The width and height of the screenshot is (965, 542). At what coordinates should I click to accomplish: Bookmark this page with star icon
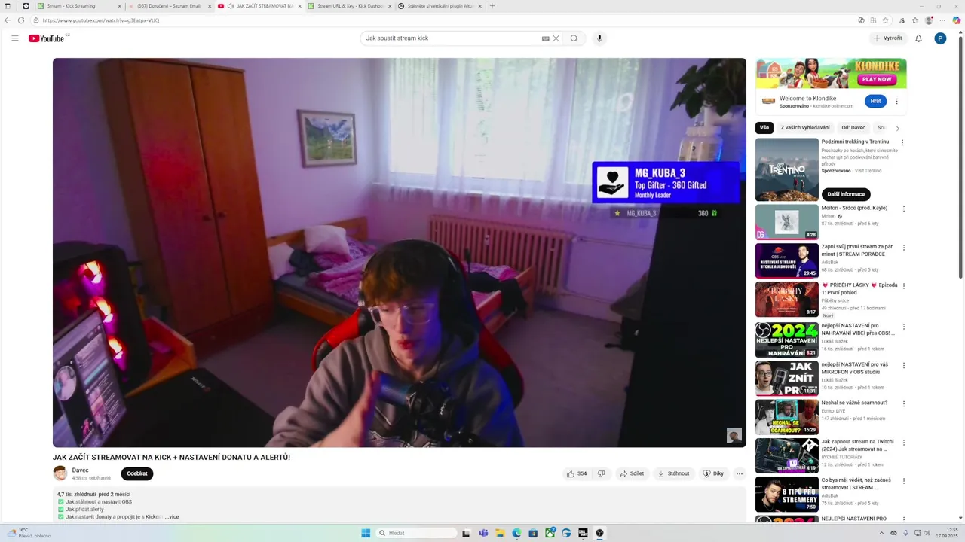pos(886,20)
